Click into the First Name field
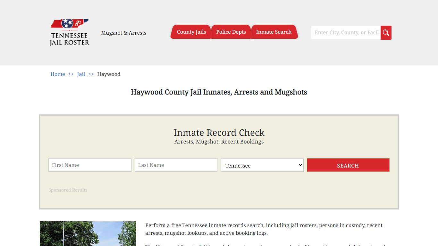Image resolution: width=438 pixels, height=246 pixels. coord(90,165)
